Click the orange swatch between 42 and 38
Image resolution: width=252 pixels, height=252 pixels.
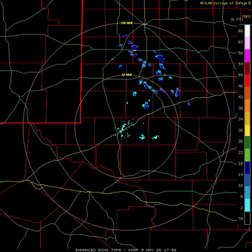(247, 106)
